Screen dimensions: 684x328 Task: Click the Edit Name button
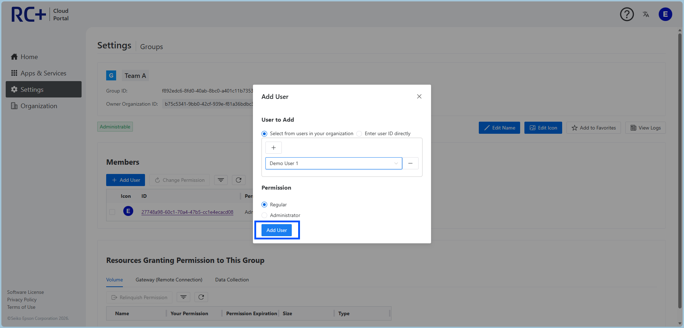499,128
